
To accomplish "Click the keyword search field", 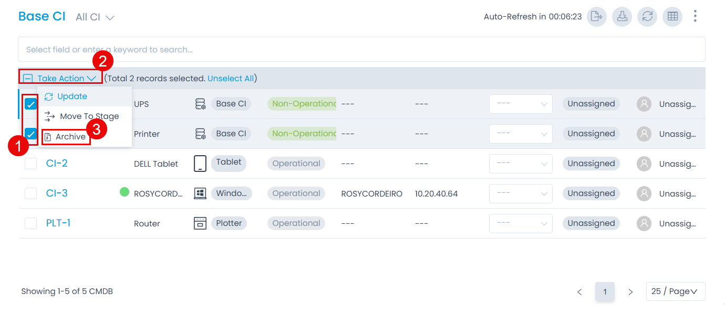I will 361,50.
